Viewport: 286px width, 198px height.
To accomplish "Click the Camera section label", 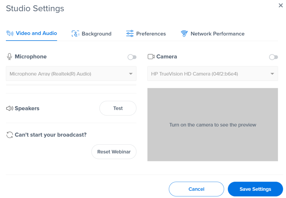I will 167,56.
